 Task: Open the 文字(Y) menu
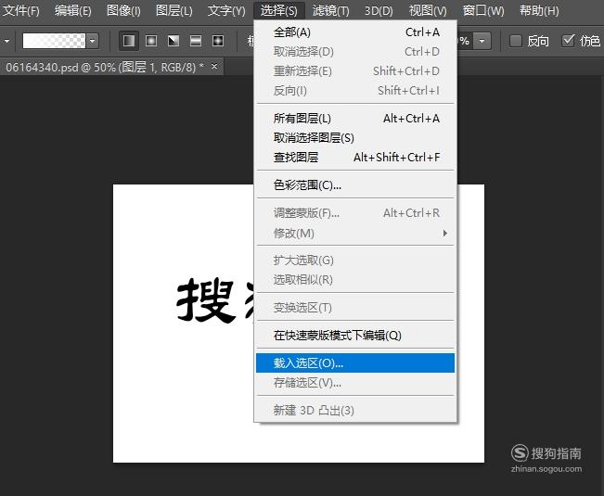click(226, 10)
